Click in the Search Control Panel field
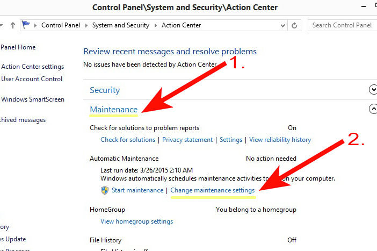The width and height of the screenshot is (377, 251). tap(342, 25)
